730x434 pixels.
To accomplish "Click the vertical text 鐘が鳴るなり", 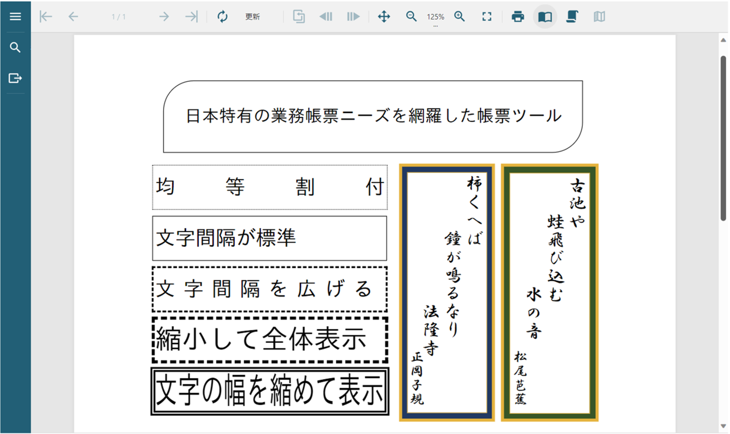I will tap(453, 284).
